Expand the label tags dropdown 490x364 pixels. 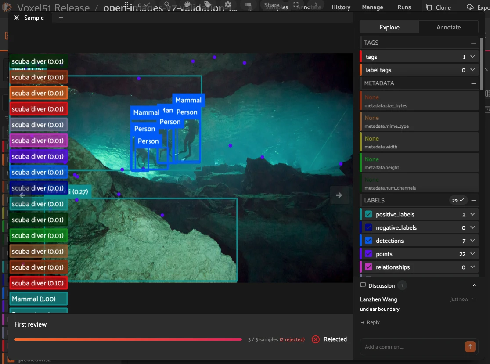coord(472,70)
